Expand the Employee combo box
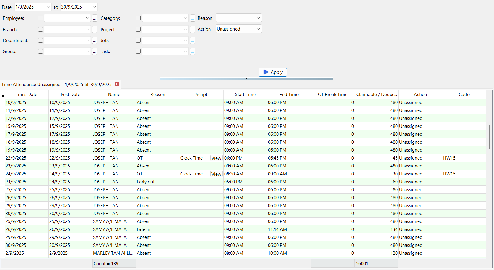The width and height of the screenshot is (494, 270). click(87, 18)
